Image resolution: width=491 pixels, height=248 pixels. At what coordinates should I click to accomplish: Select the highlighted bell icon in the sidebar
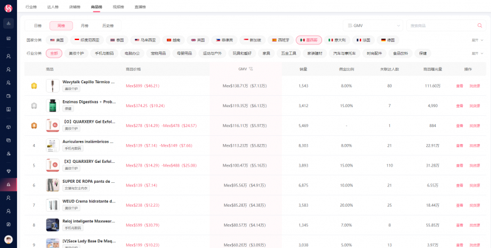8,185
